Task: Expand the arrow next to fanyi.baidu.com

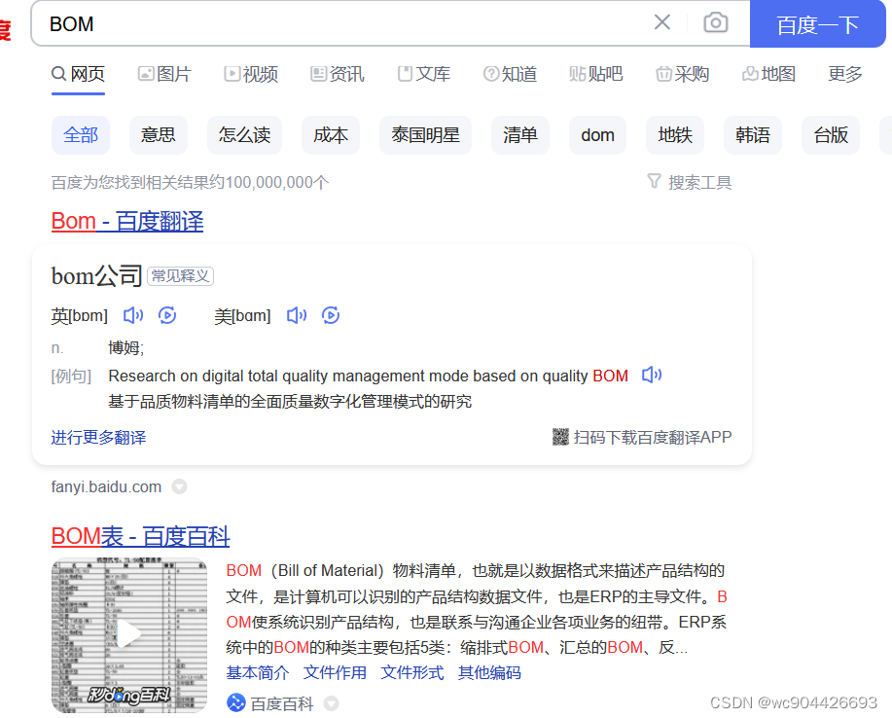Action: click(179, 486)
